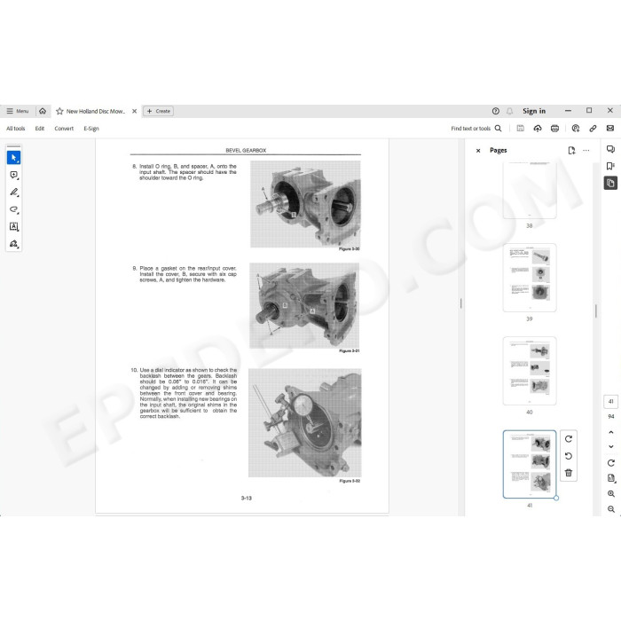Click the Find text or tools search
621x621 pixels.
(x=476, y=129)
